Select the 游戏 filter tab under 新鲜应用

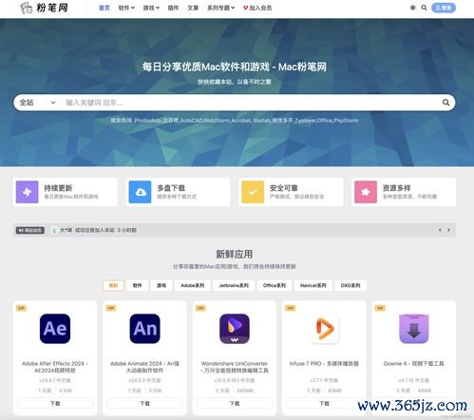[161, 285]
